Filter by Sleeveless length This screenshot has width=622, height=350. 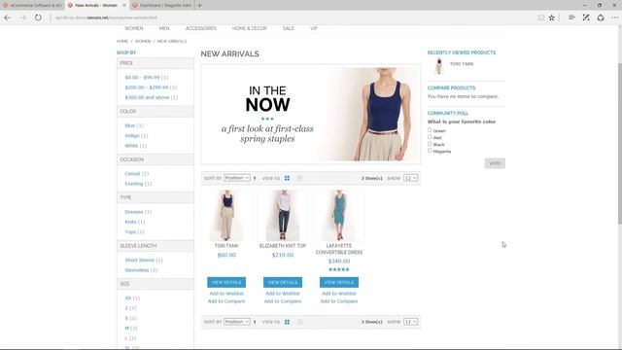[x=137, y=270]
